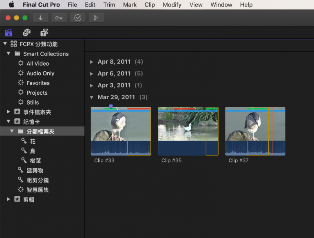The width and height of the screenshot is (314, 238).
Task: Select the Projects smart collection label
Action: (x=37, y=93)
